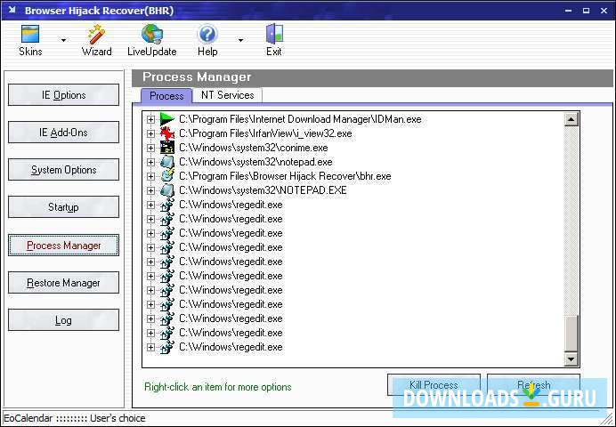Image resolution: width=616 pixels, height=427 pixels.
Task: Select the lowercase notepad.exe path
Action: coord(255,162)
